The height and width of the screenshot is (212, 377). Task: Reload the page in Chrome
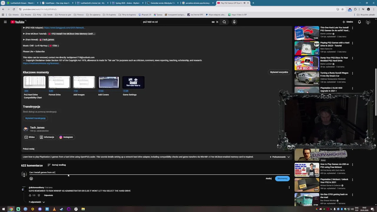14,9
